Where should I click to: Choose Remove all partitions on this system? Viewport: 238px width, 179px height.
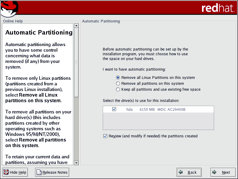(118, 84)
